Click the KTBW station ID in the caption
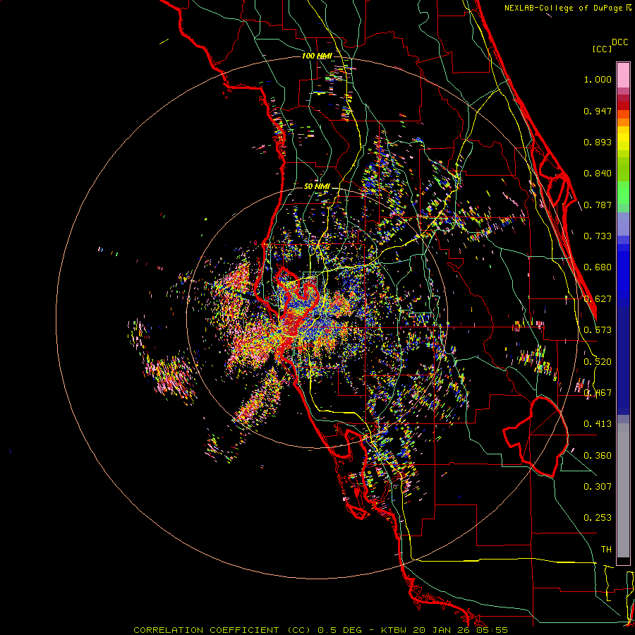 click(394, 630)
